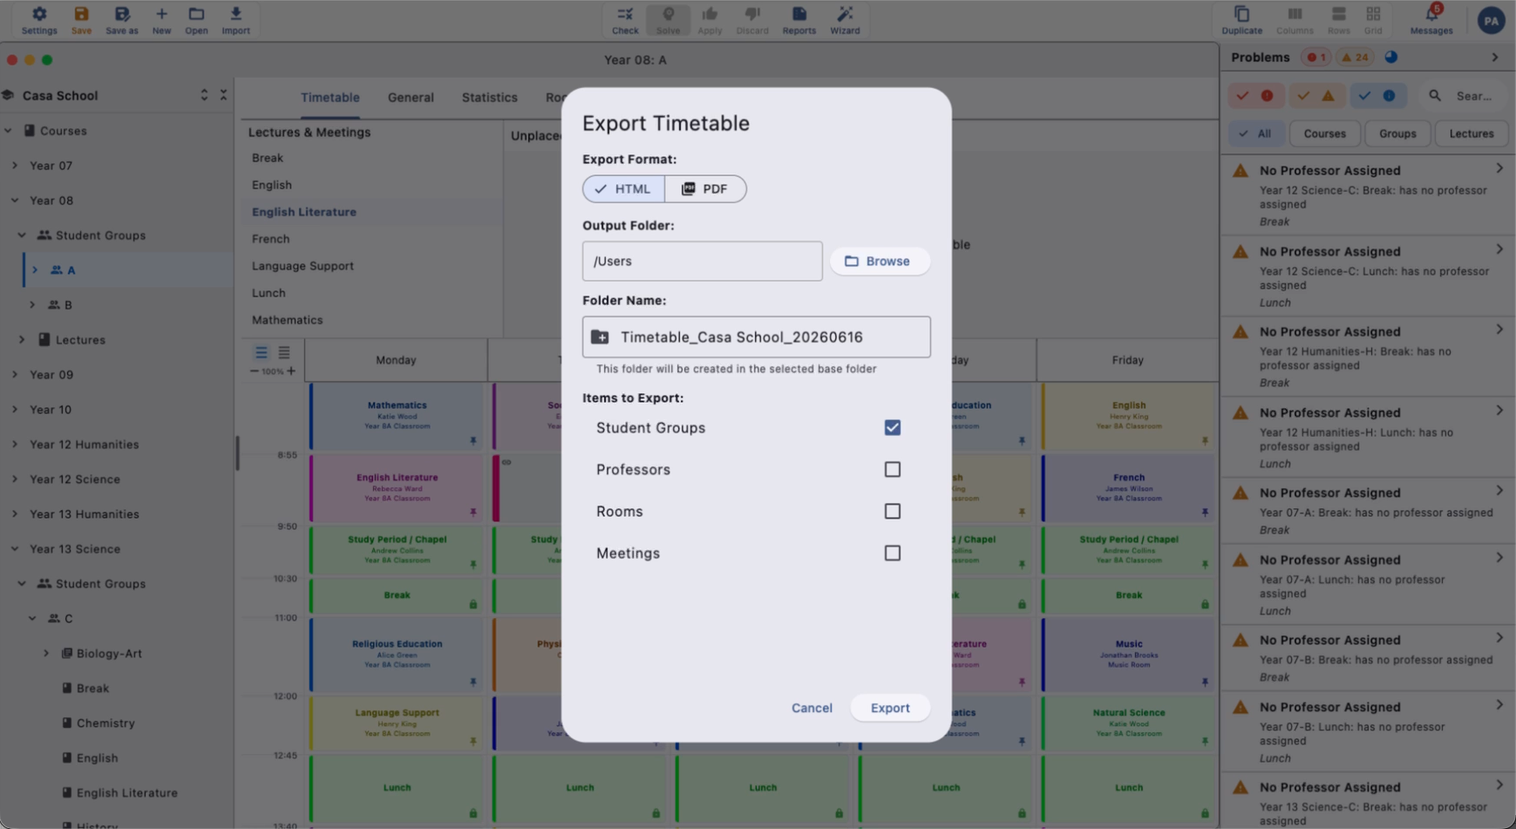The image size is (1516, 829).
Task: Uncheck the Student Groups export checkbox
Action: (892, 427)
